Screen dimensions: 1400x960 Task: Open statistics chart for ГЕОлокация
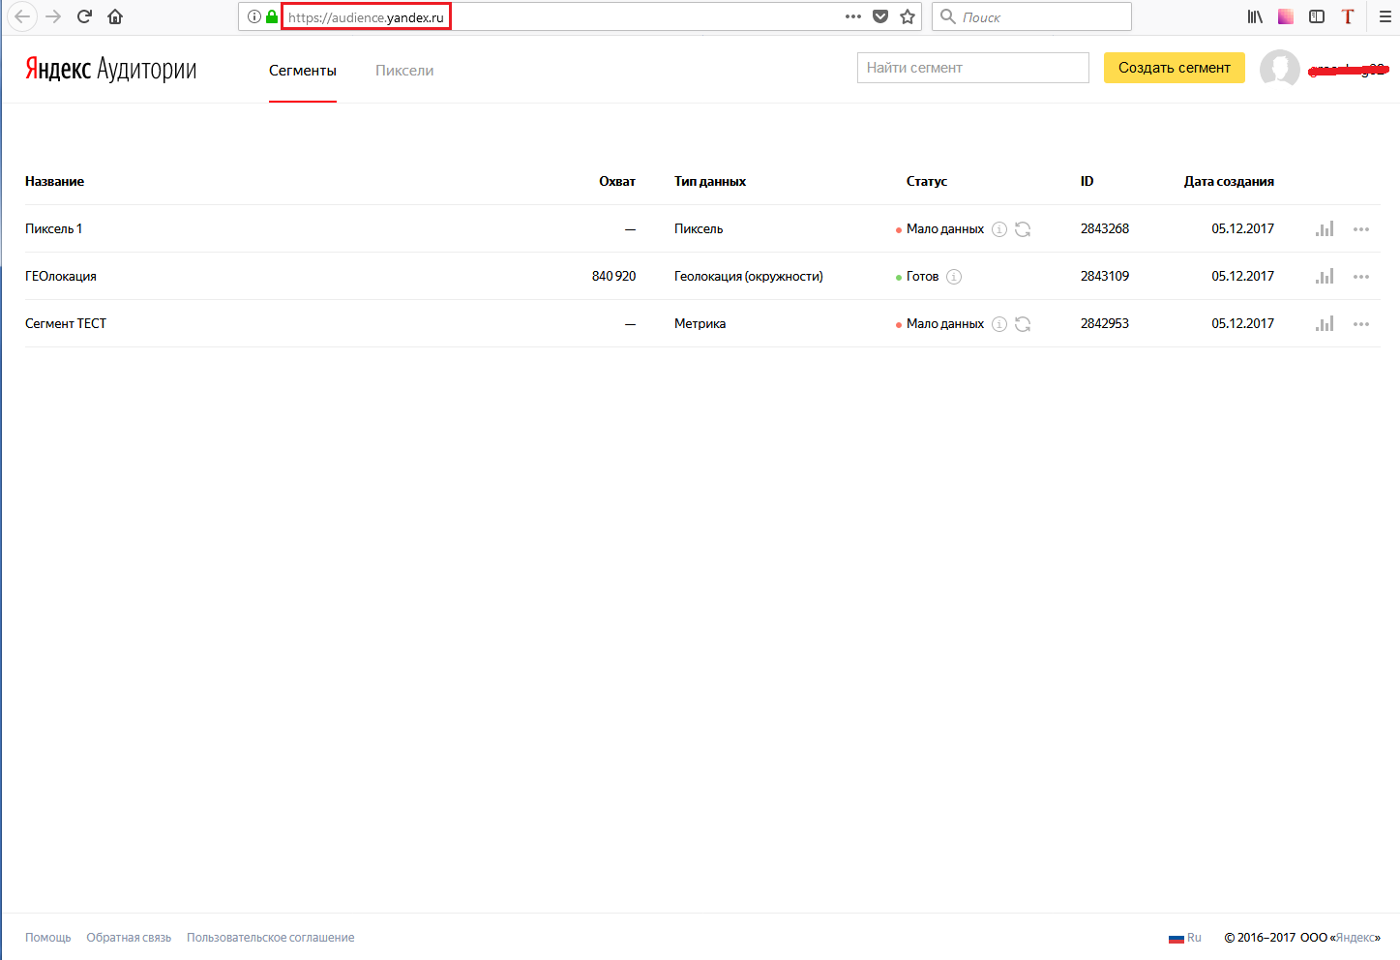coord(1325,276)
